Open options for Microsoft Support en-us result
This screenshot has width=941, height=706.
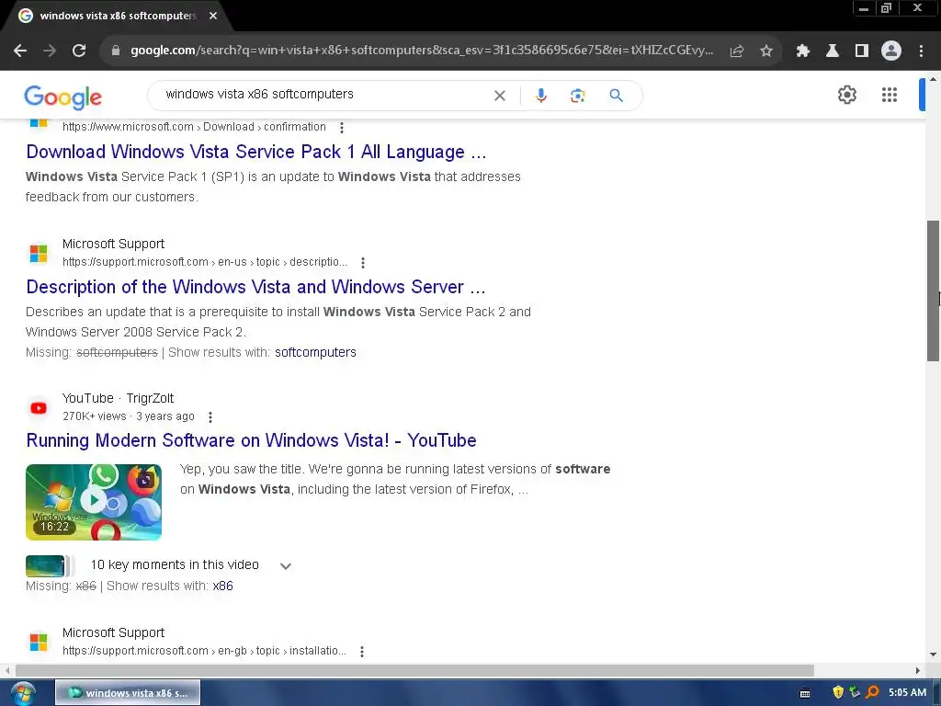tap(362, 262)
